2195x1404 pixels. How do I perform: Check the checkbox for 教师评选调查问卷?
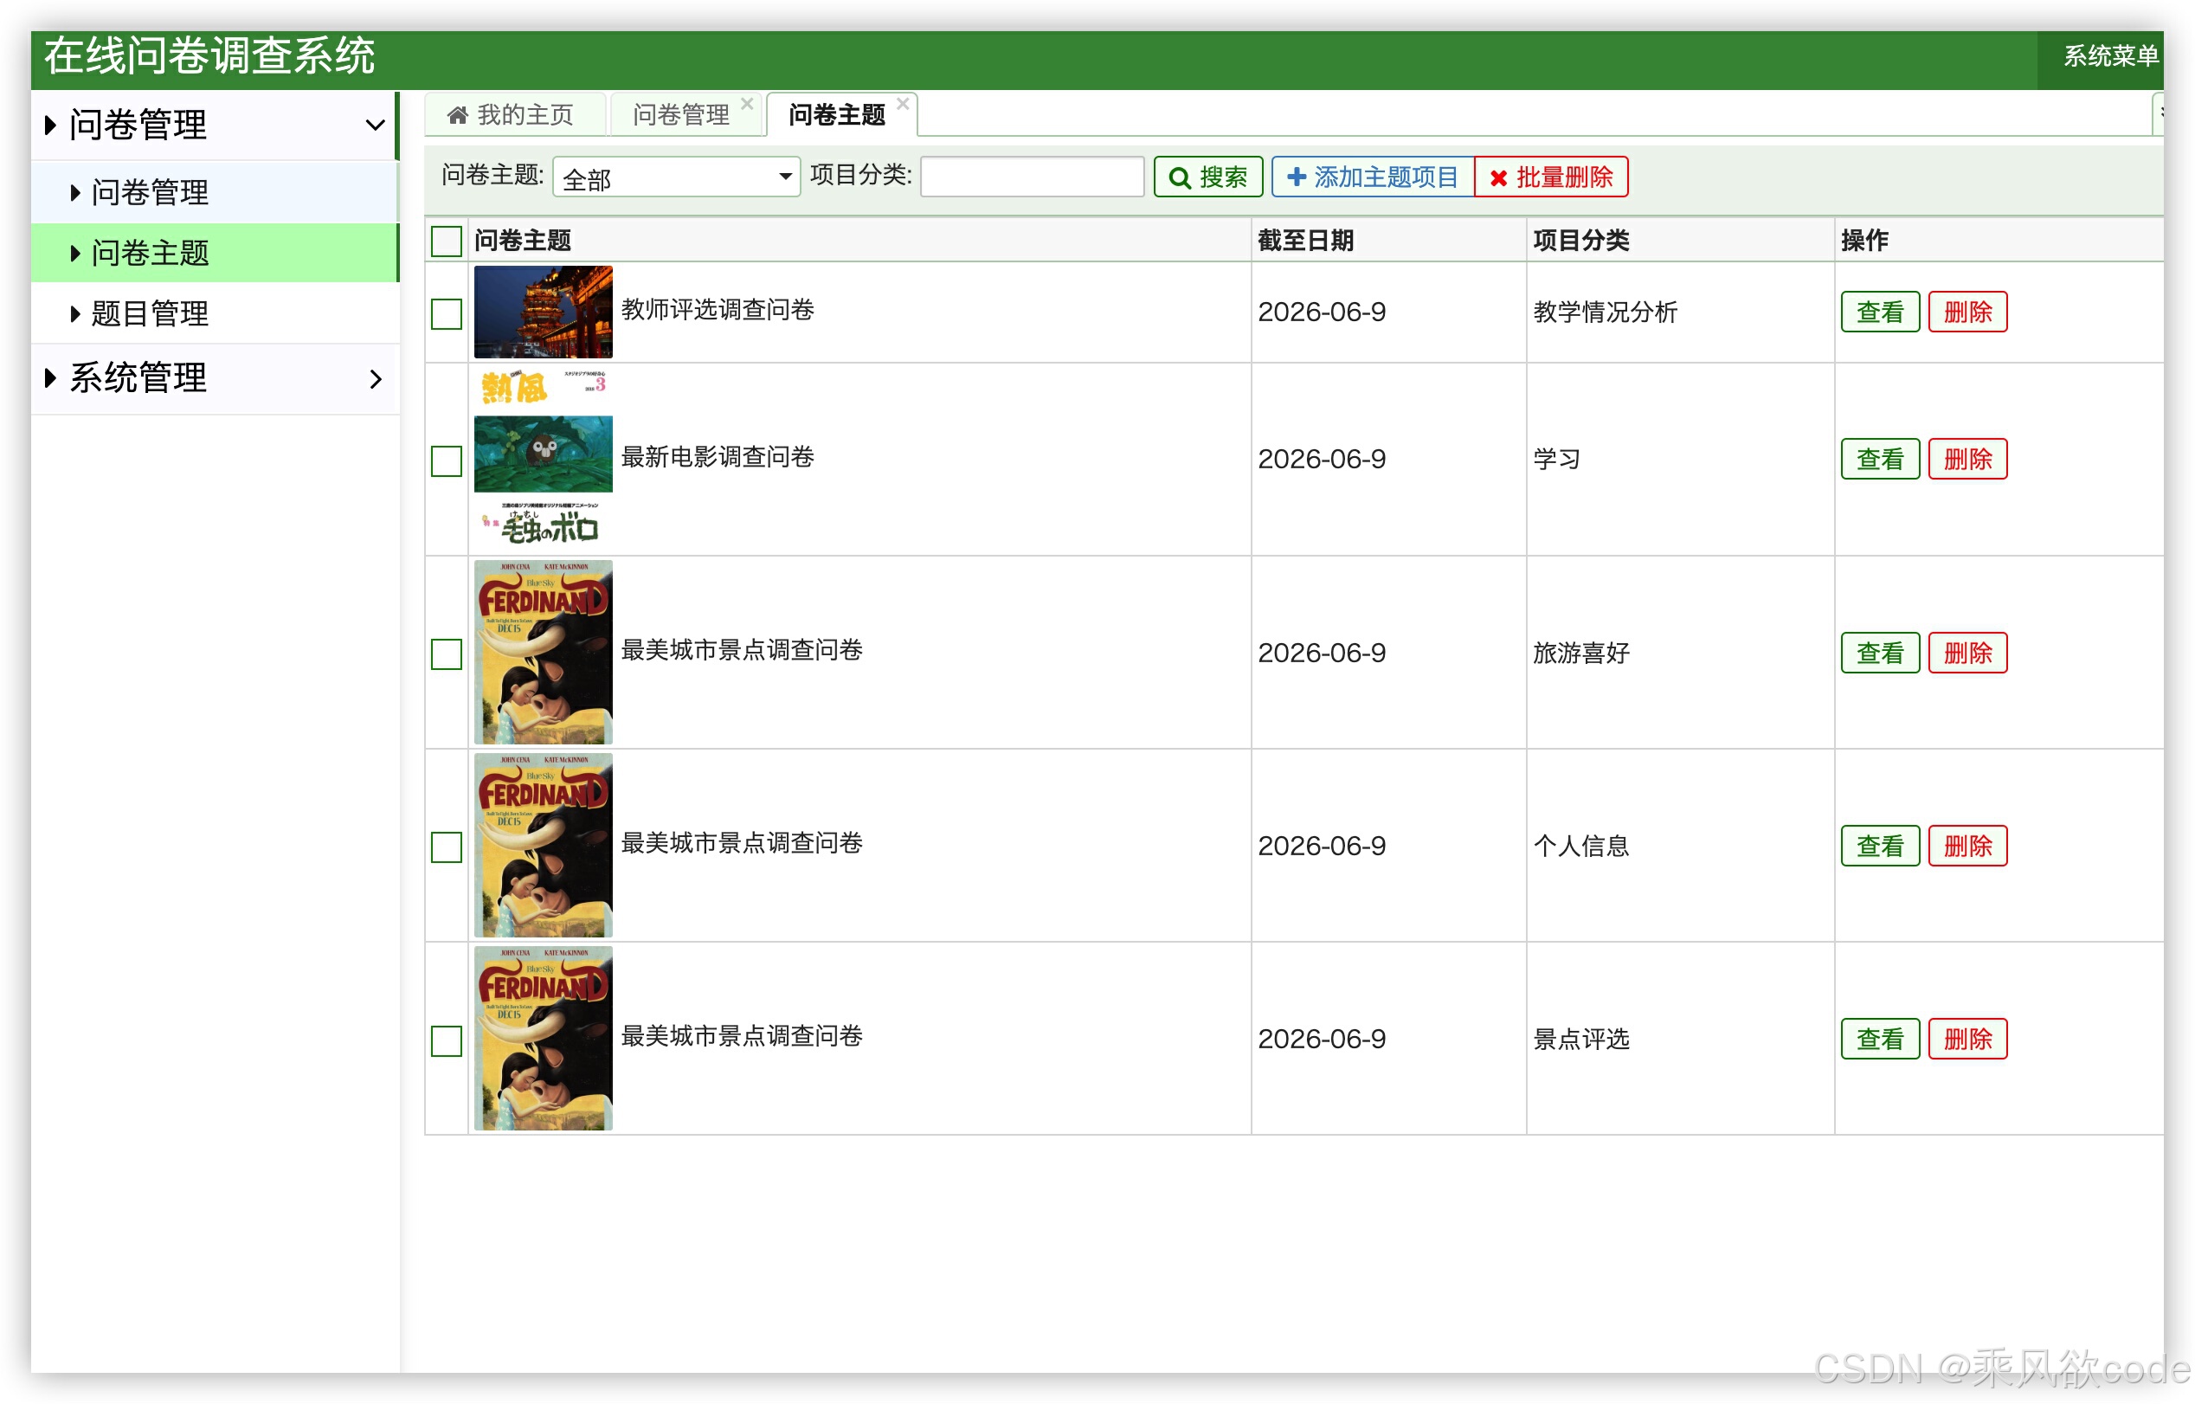coord(446,312)
